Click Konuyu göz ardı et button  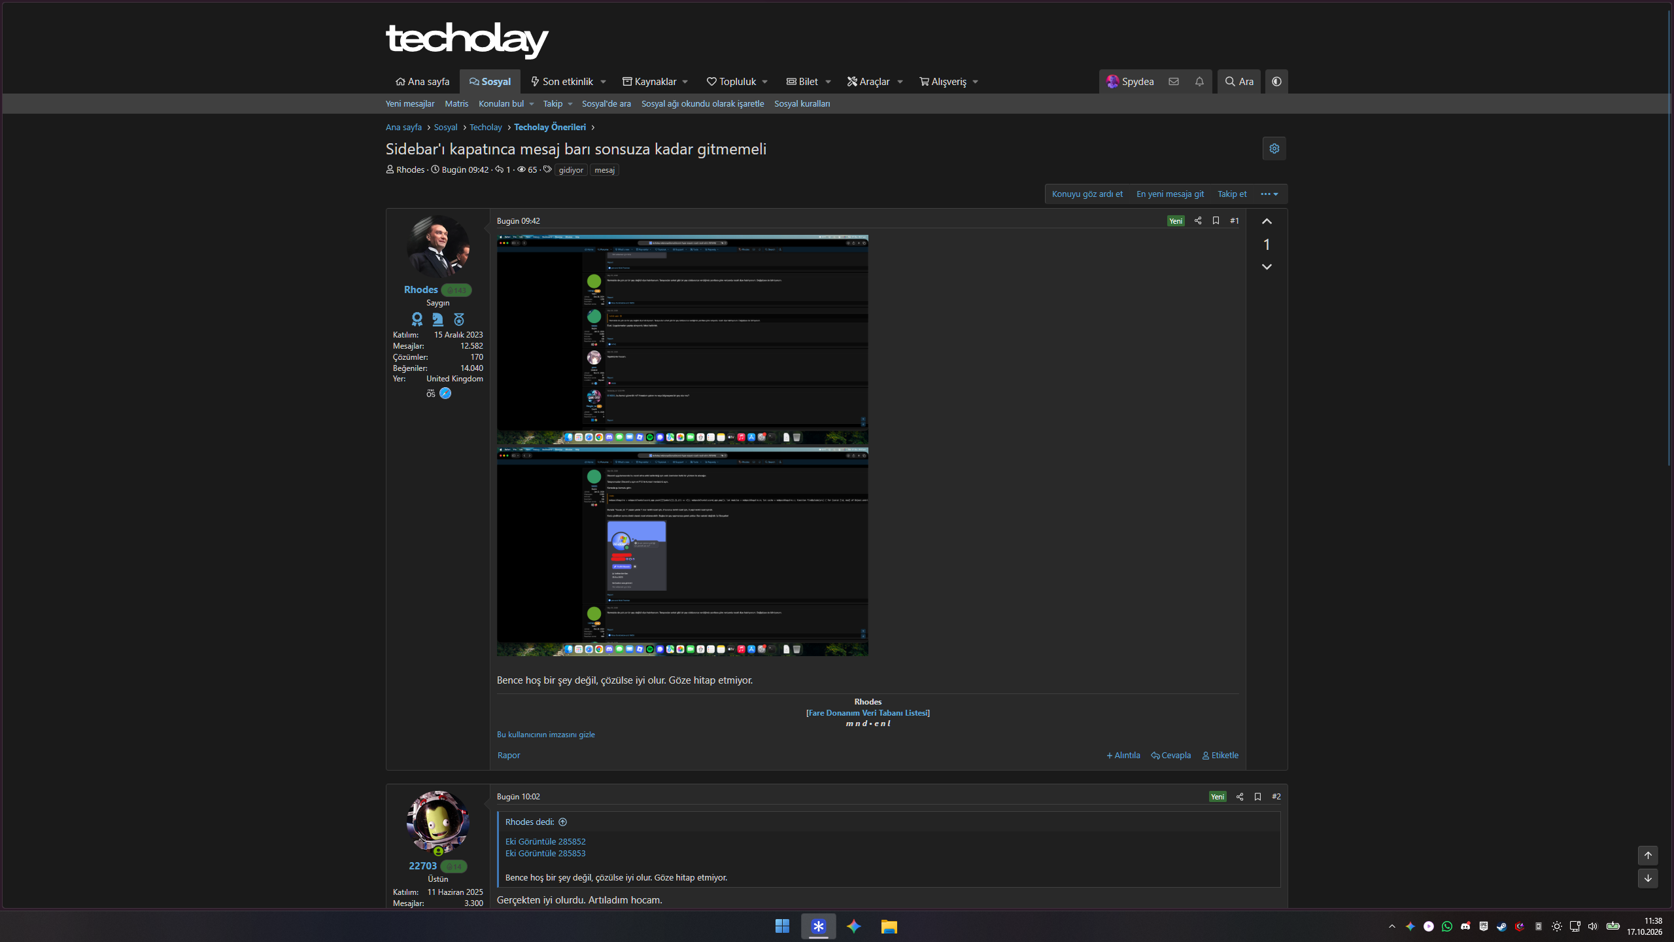1087,194
